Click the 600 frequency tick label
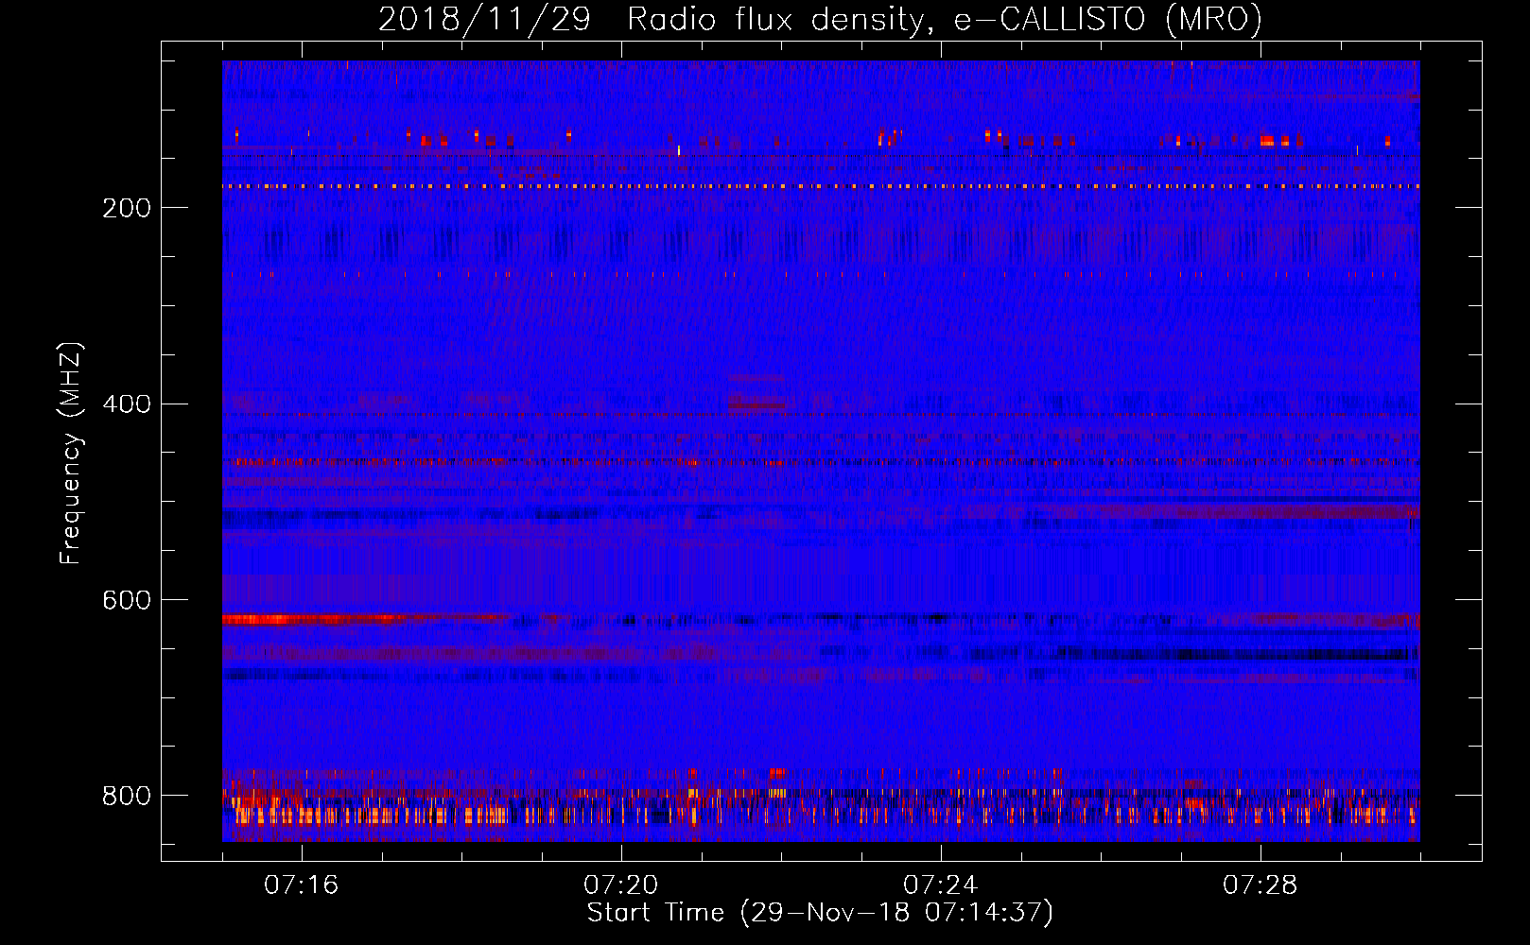 127,601
